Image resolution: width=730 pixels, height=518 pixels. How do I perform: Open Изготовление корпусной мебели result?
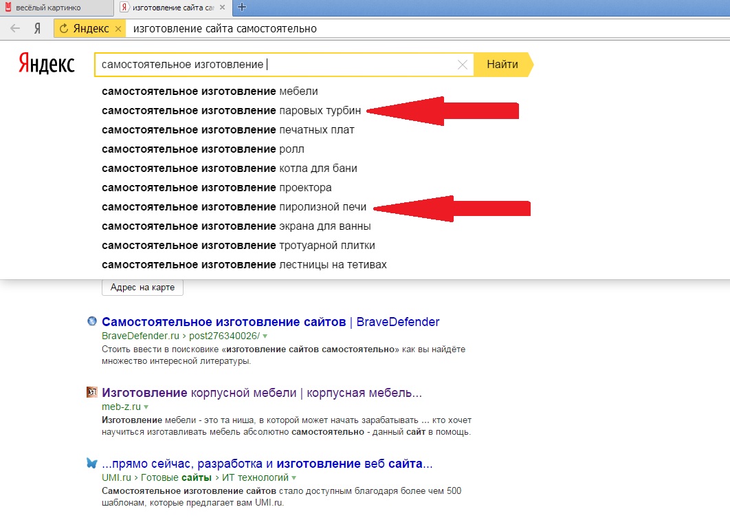click(x=262, y=393)
